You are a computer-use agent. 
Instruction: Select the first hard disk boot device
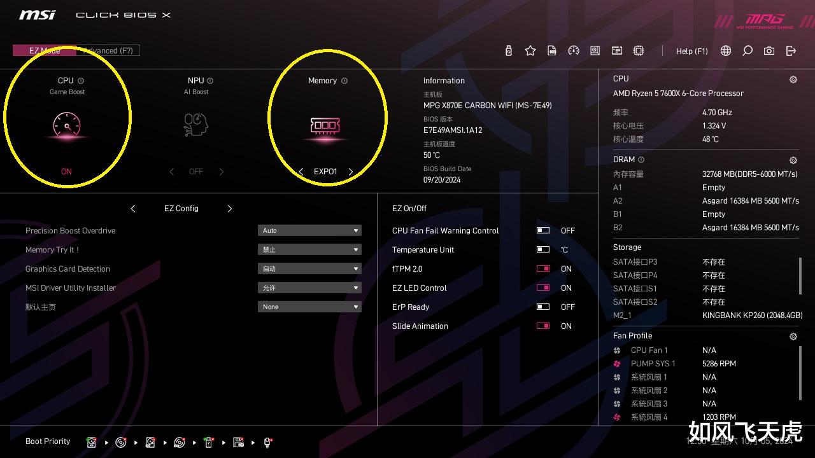92,442
